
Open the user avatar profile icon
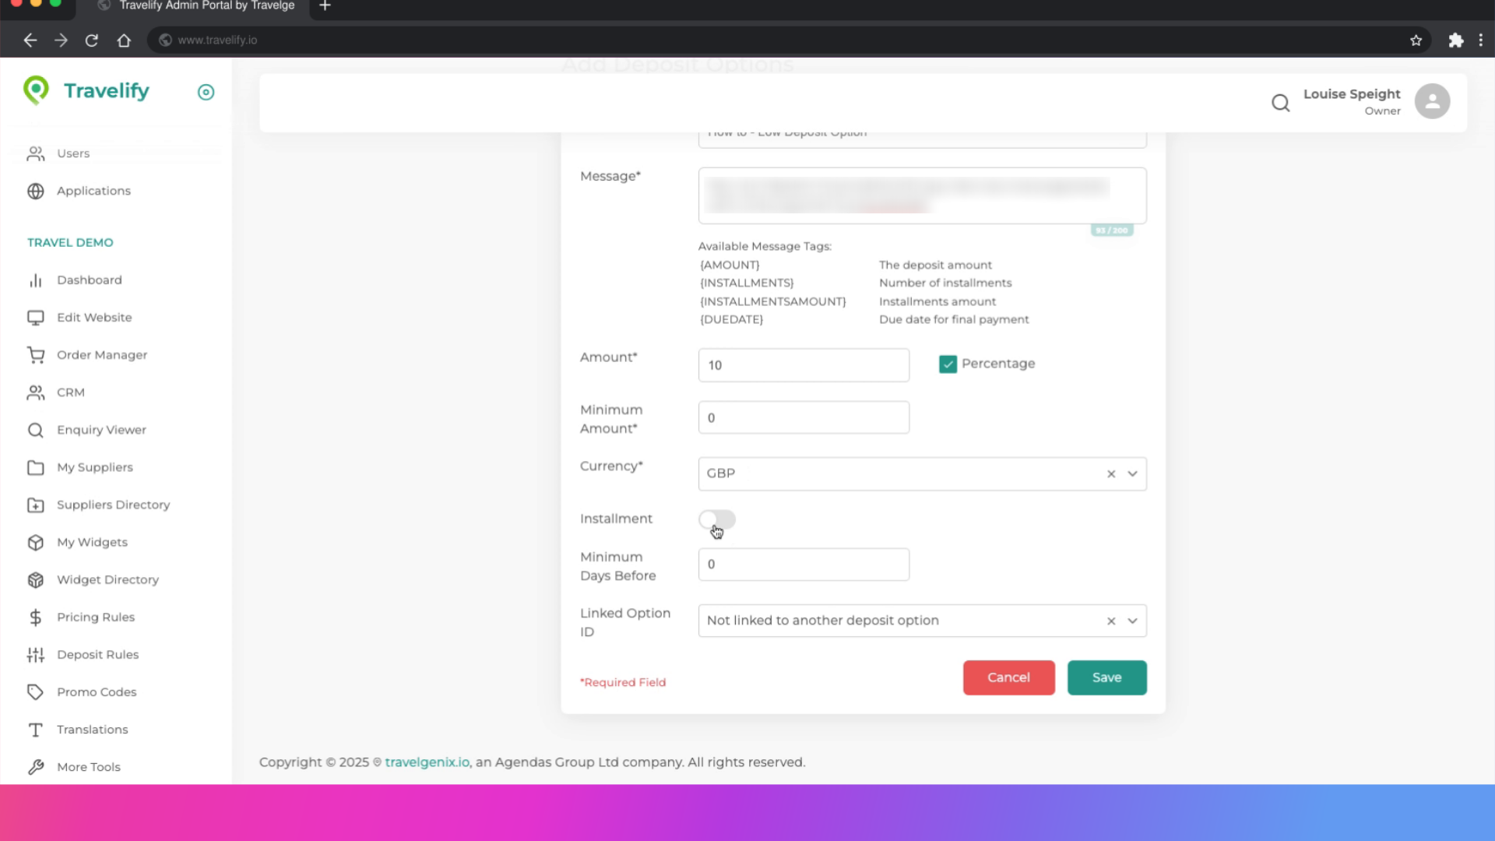click(x=1432, y=101)
